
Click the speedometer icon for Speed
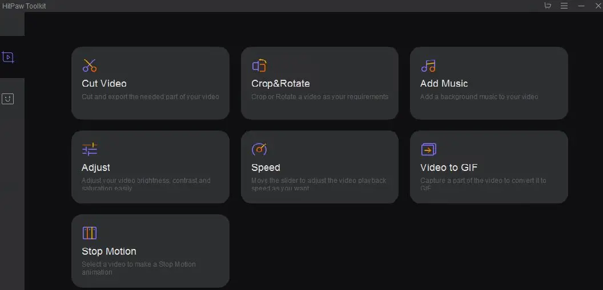259,149
